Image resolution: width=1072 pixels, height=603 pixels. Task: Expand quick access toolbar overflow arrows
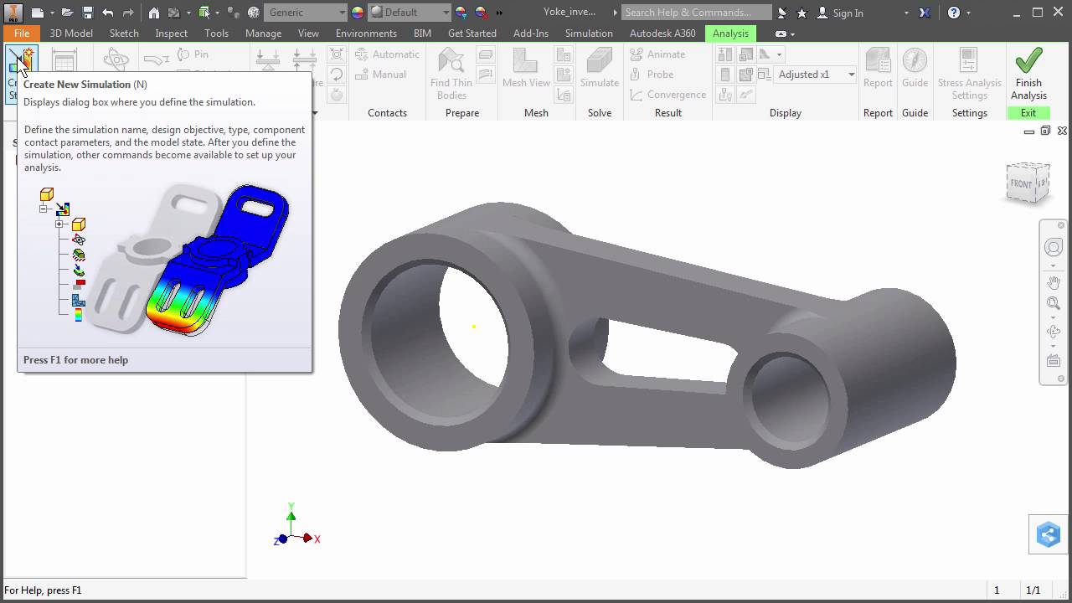(x=500, y=13)
